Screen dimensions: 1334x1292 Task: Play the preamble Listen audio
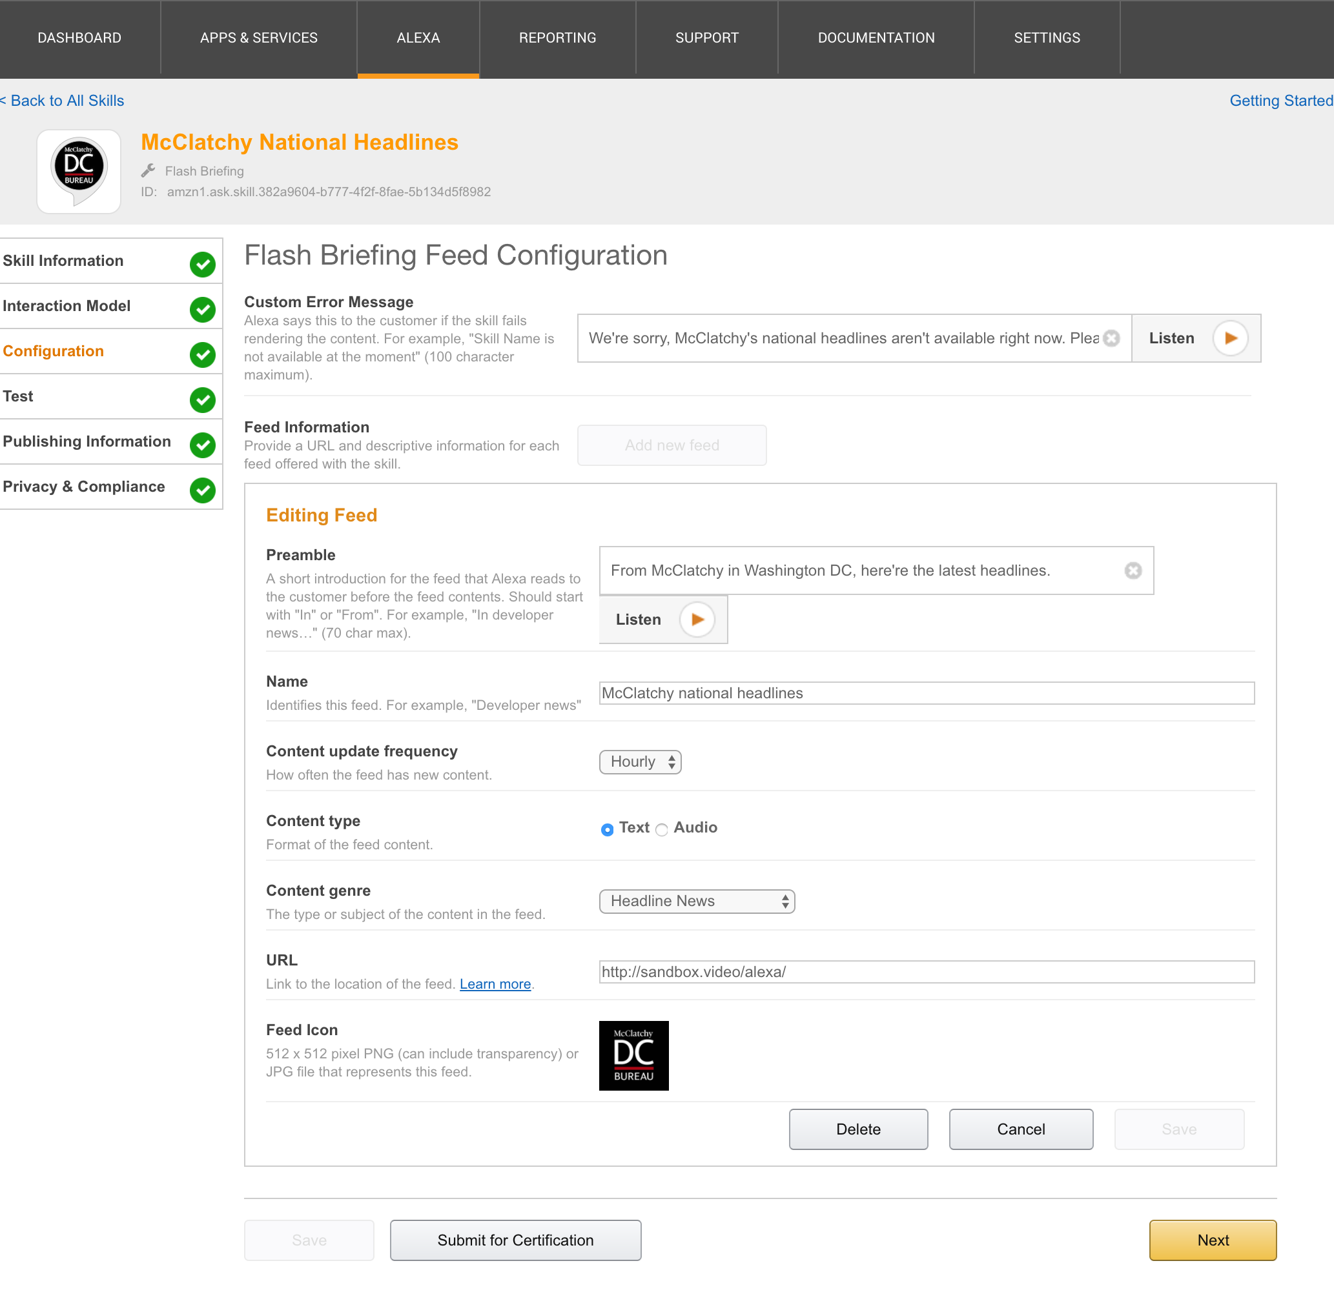pyautogui.click(x=697, y=619)
